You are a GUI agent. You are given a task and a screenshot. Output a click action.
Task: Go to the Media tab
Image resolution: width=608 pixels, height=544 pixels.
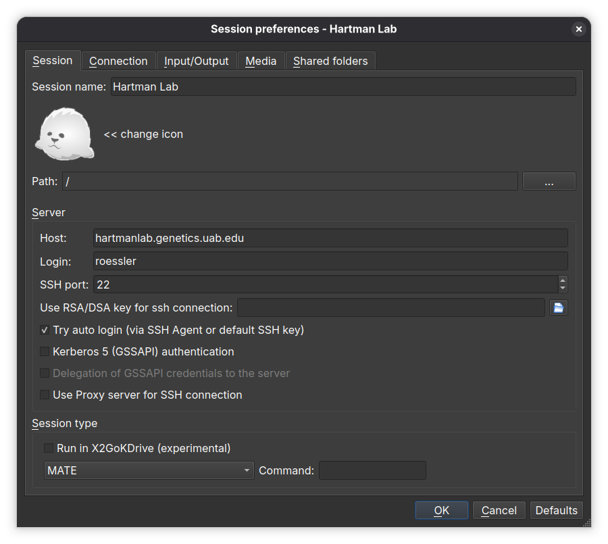click(x=261, y=61)
